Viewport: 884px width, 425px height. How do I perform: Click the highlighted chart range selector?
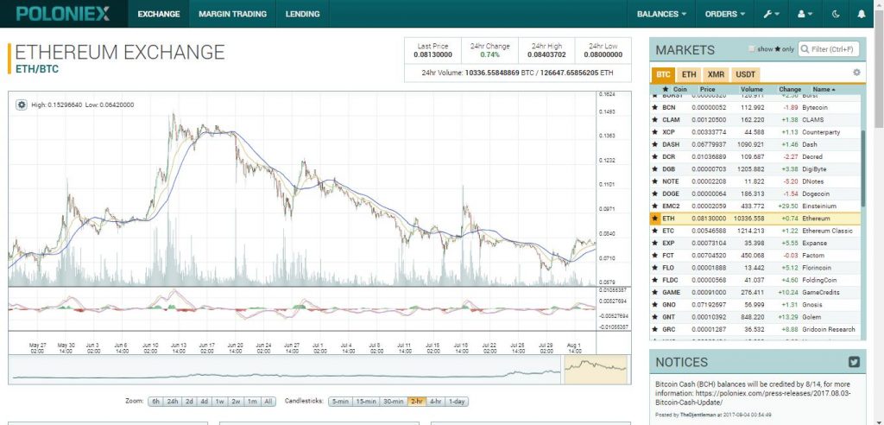596,369
